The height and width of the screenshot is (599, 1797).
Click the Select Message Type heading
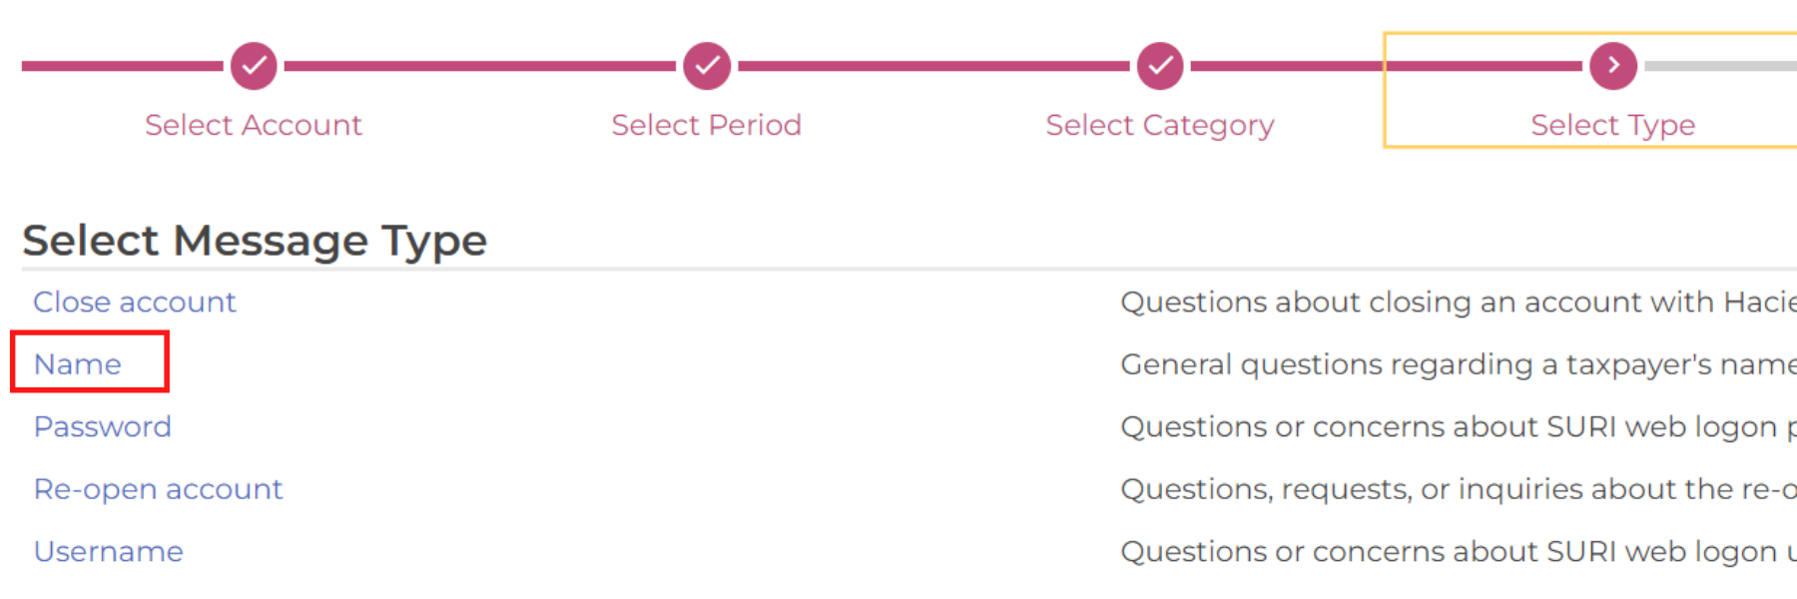(x=256, y=241)
